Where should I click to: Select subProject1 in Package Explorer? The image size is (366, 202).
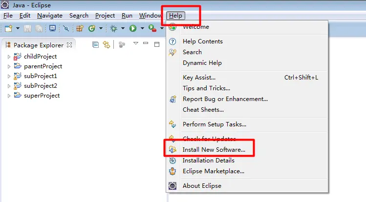coord(41,76)
